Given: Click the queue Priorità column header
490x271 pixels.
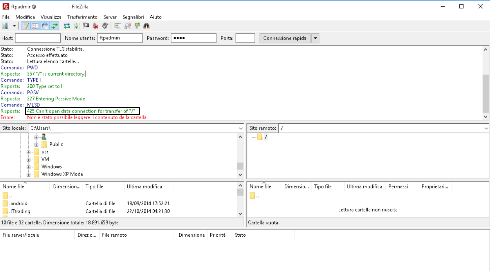Looking at the screenshot, I should pyautogui.click(x=219, y=235).
